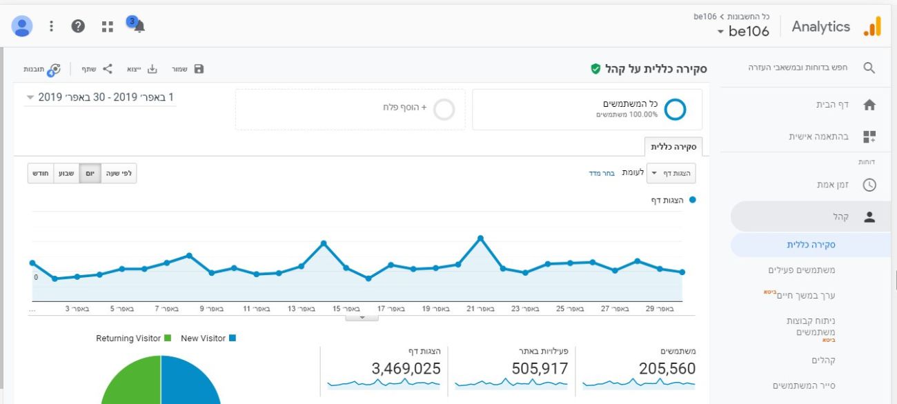Switch the graph to hourly (לפי שעה)
This screenshot has width=897, height=404.
[119, 173]
